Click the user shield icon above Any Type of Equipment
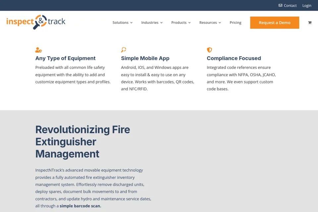Viewport: 318px width, 212px height. (38, 50)
